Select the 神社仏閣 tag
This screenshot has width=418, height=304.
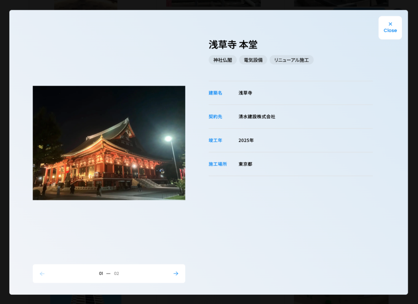222,60
